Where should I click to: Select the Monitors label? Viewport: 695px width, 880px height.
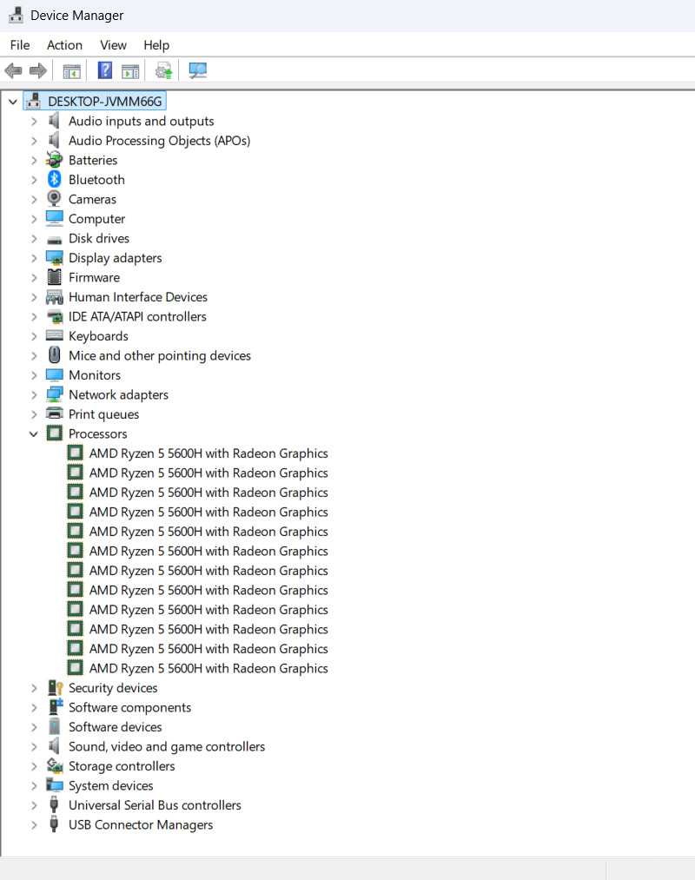click(x=95, y=375)
